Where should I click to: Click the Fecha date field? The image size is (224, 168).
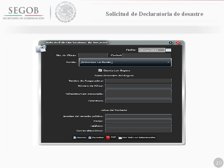[152, 50]
